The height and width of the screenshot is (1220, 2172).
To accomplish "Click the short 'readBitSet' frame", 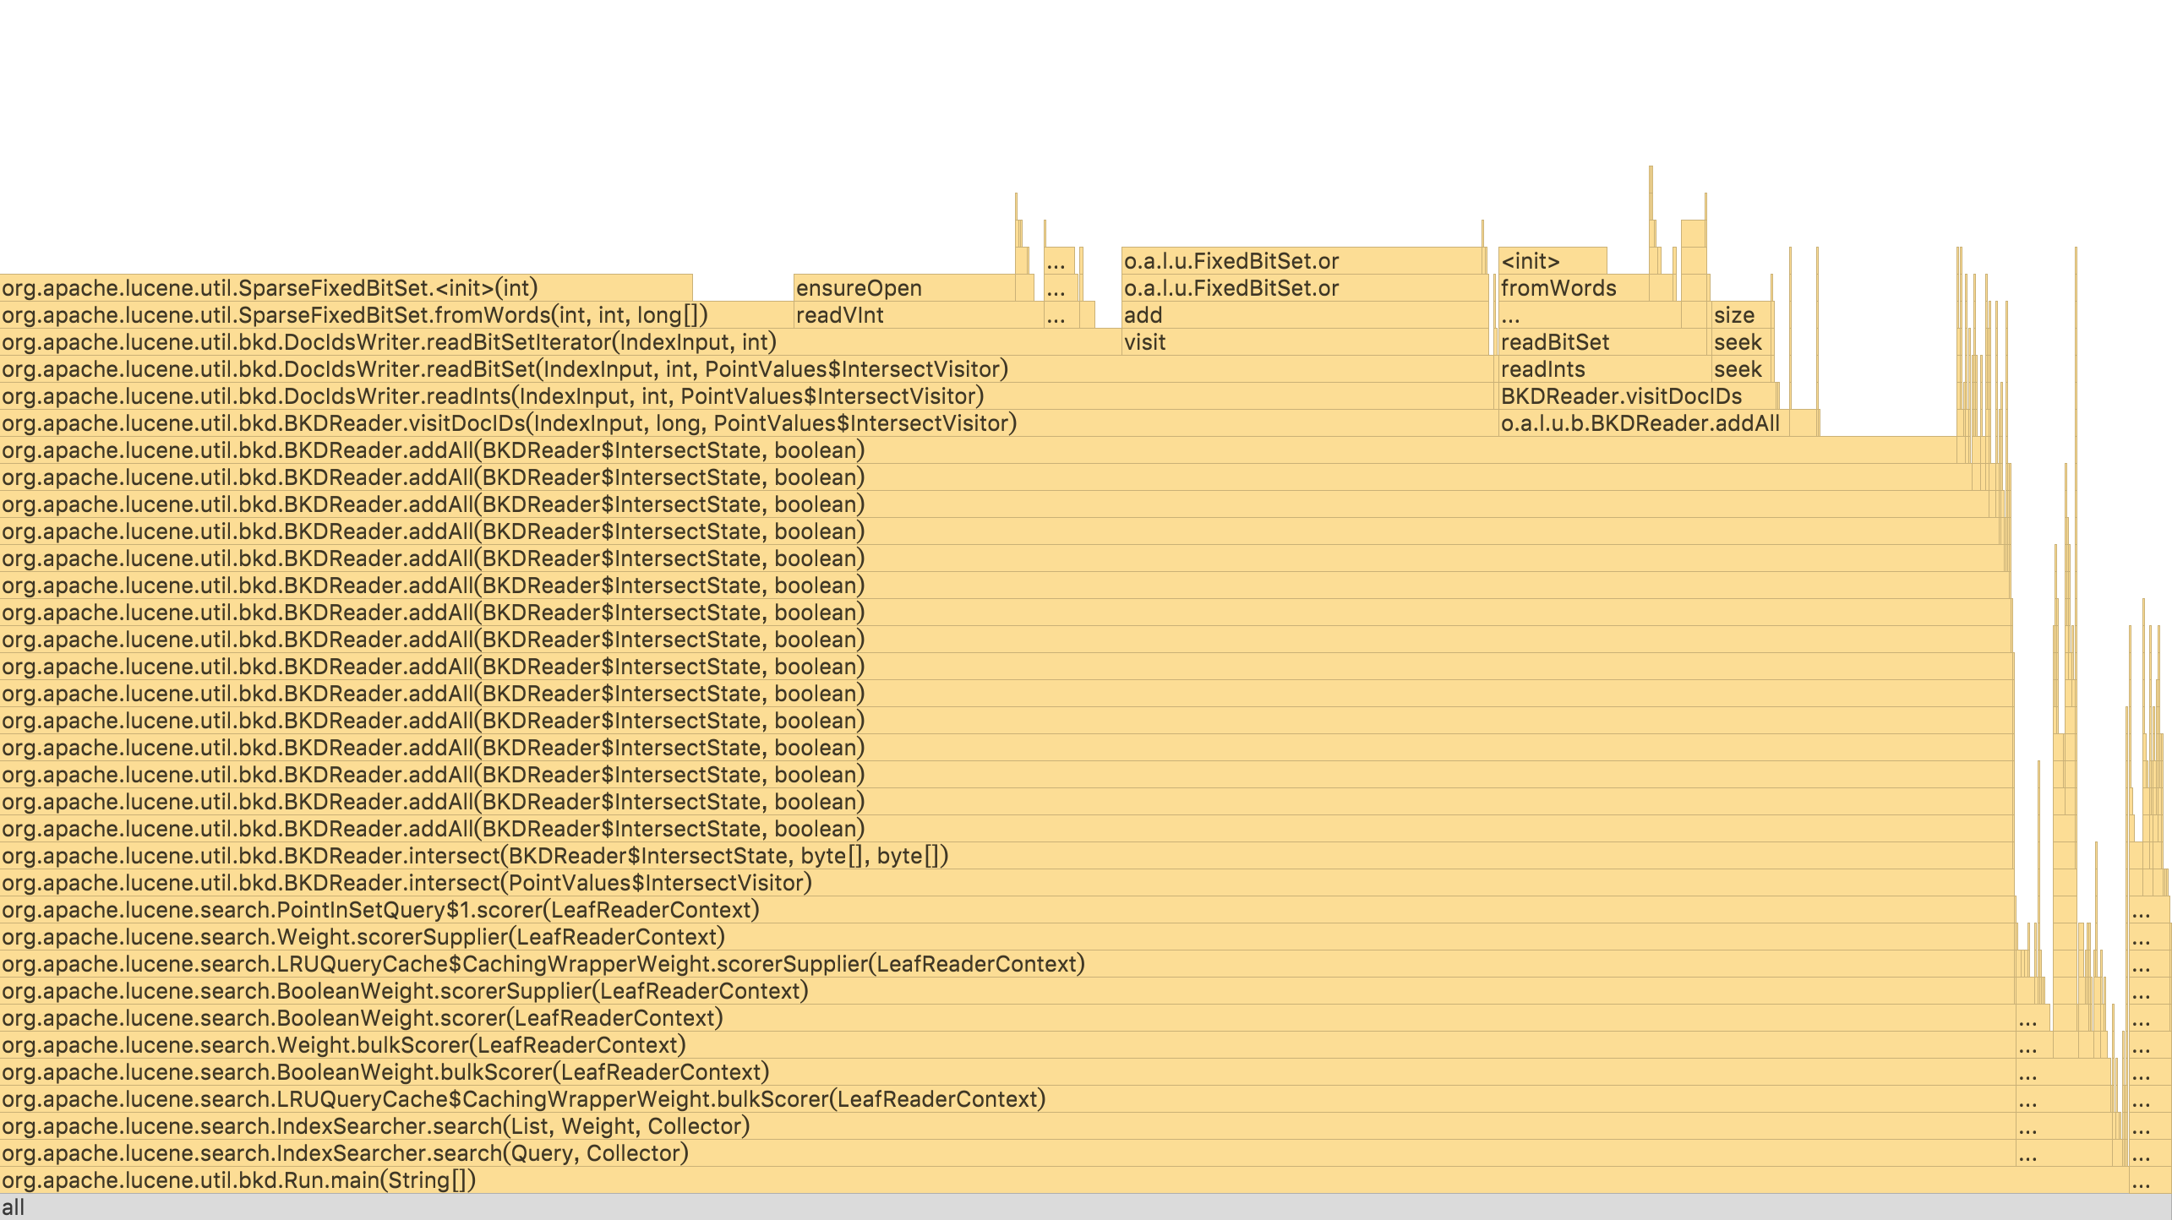I will pyautogui.click(x=1604, y=342).
